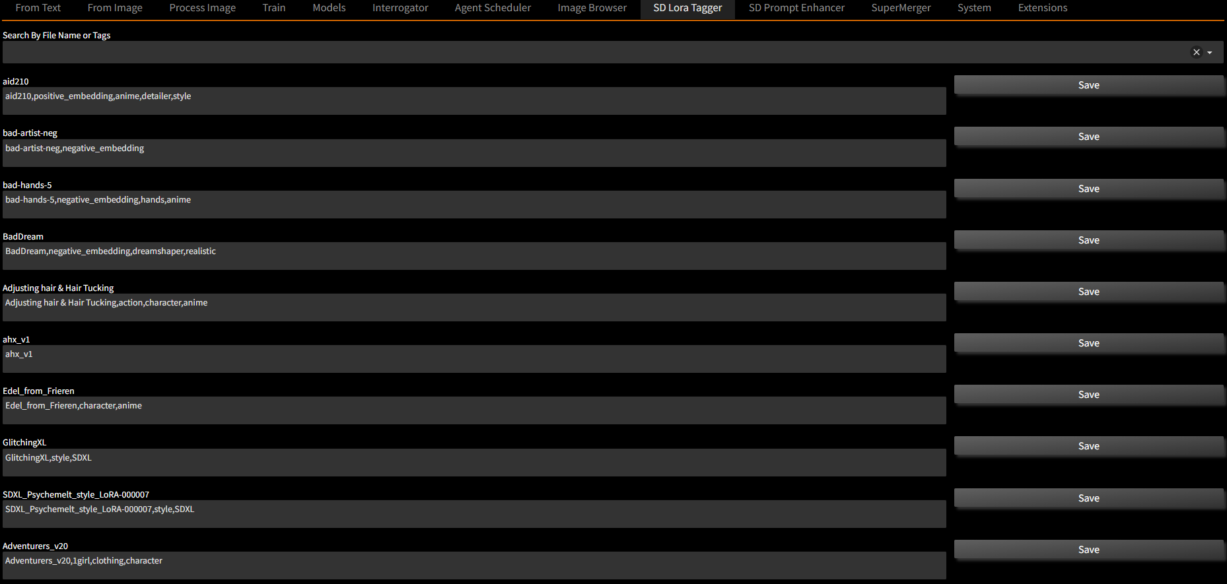Click the 'BadDream' field label
This screenshot has height=584, width=1227.
pyautogui.click(x=23, y=236)
